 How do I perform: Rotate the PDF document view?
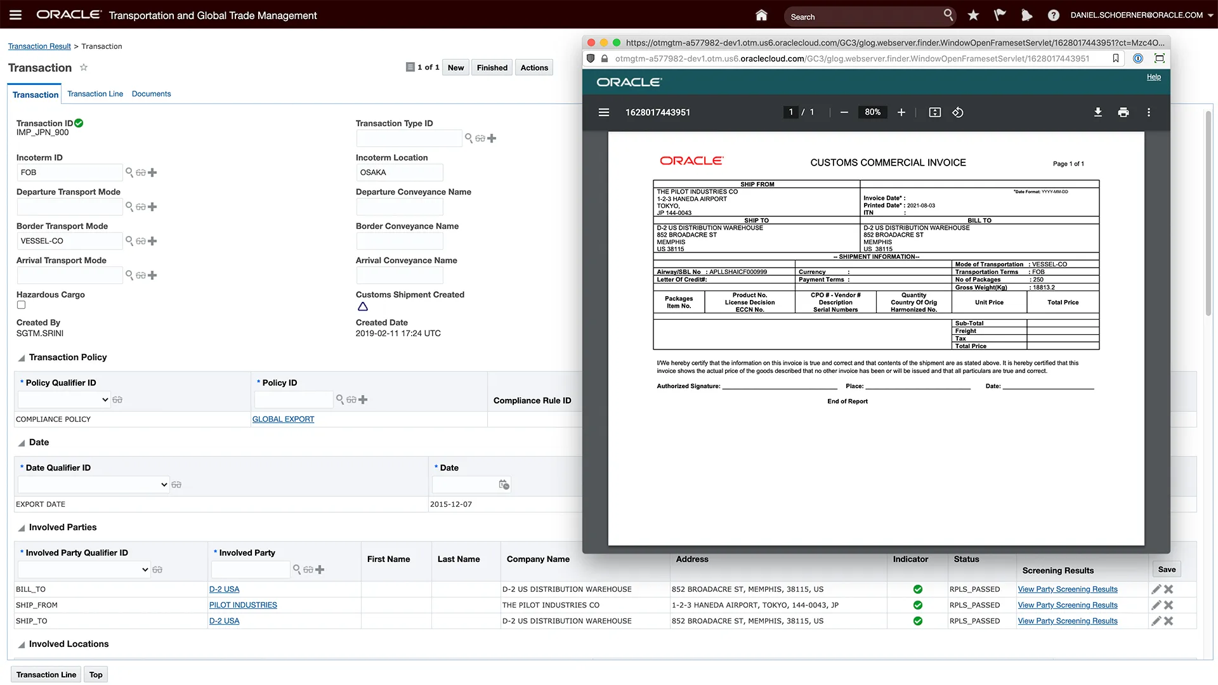[958, 112]
